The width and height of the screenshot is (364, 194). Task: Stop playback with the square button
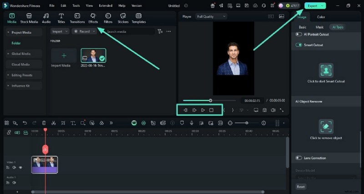pyautogui.click(x=211, y=110)
